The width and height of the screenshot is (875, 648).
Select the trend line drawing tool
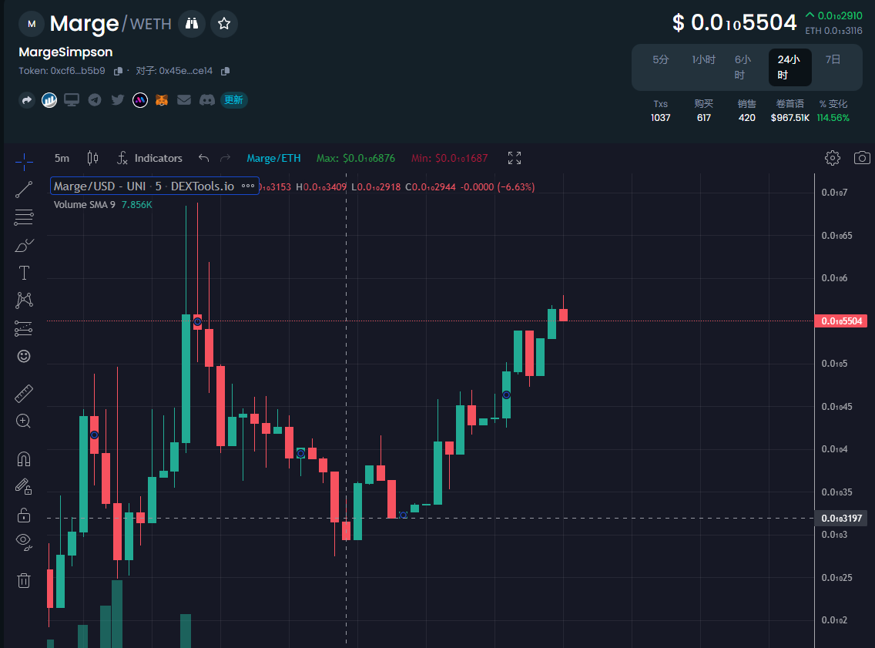click(x=24, y=190)
